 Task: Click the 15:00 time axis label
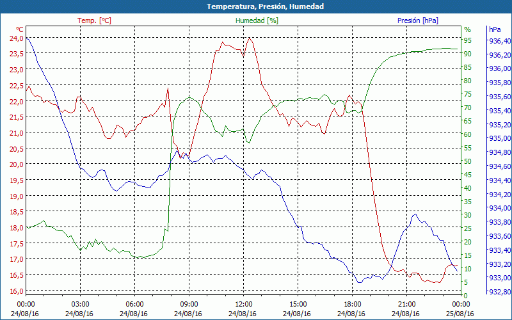[x=298, y=304]
